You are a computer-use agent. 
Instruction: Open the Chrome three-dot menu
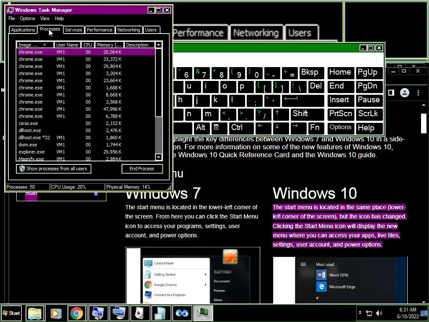[x=419, y=93]
